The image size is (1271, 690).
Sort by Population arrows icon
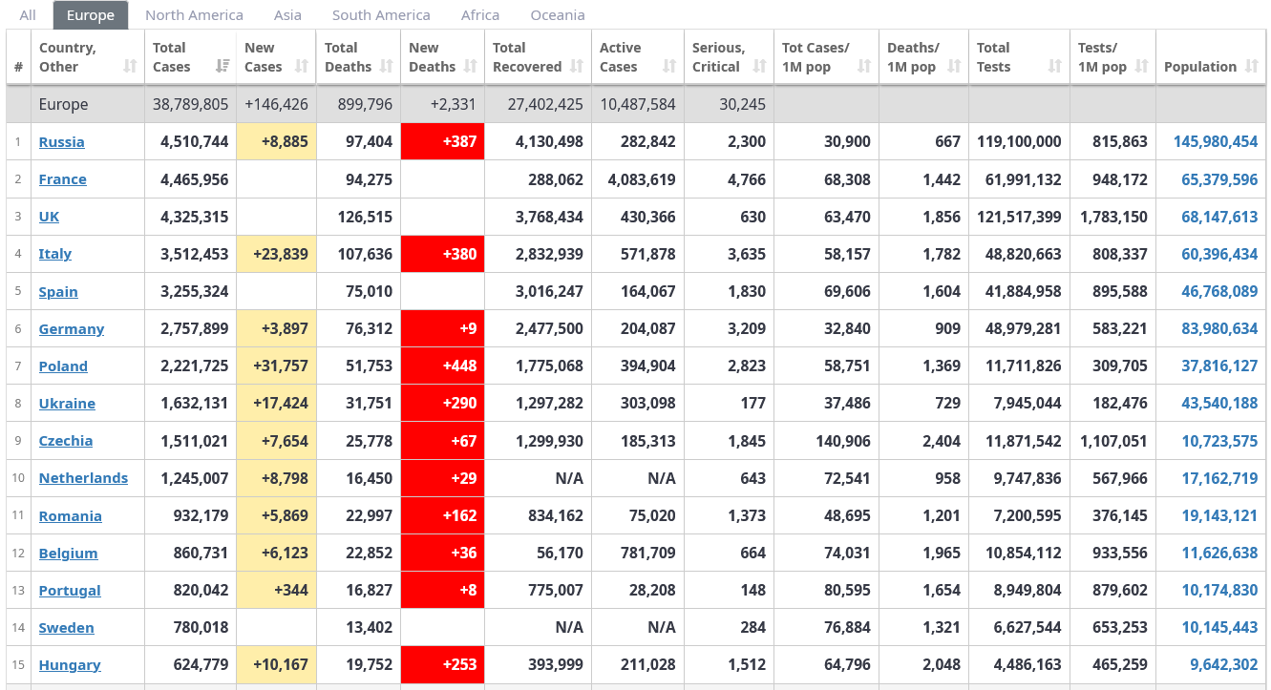click(x=1252, y=67)
